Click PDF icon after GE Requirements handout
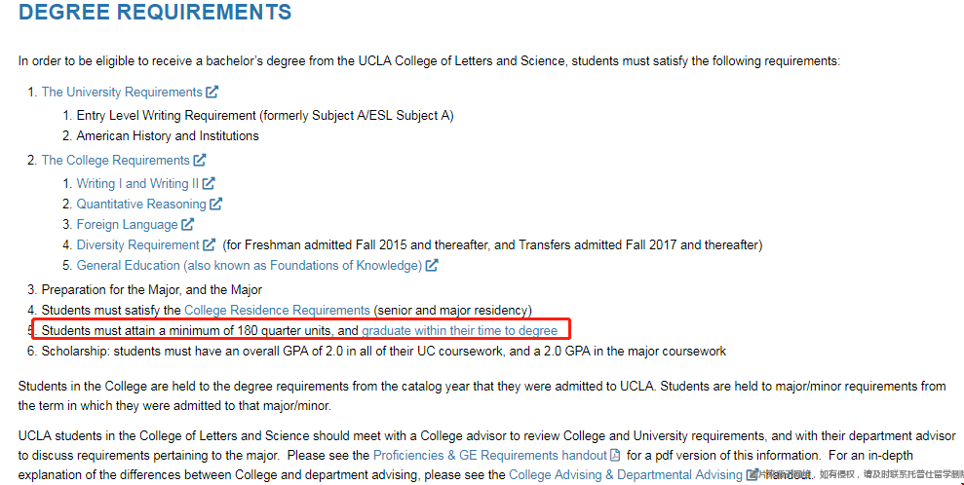Viewport: 964px width, 485px height. point(615,455)
